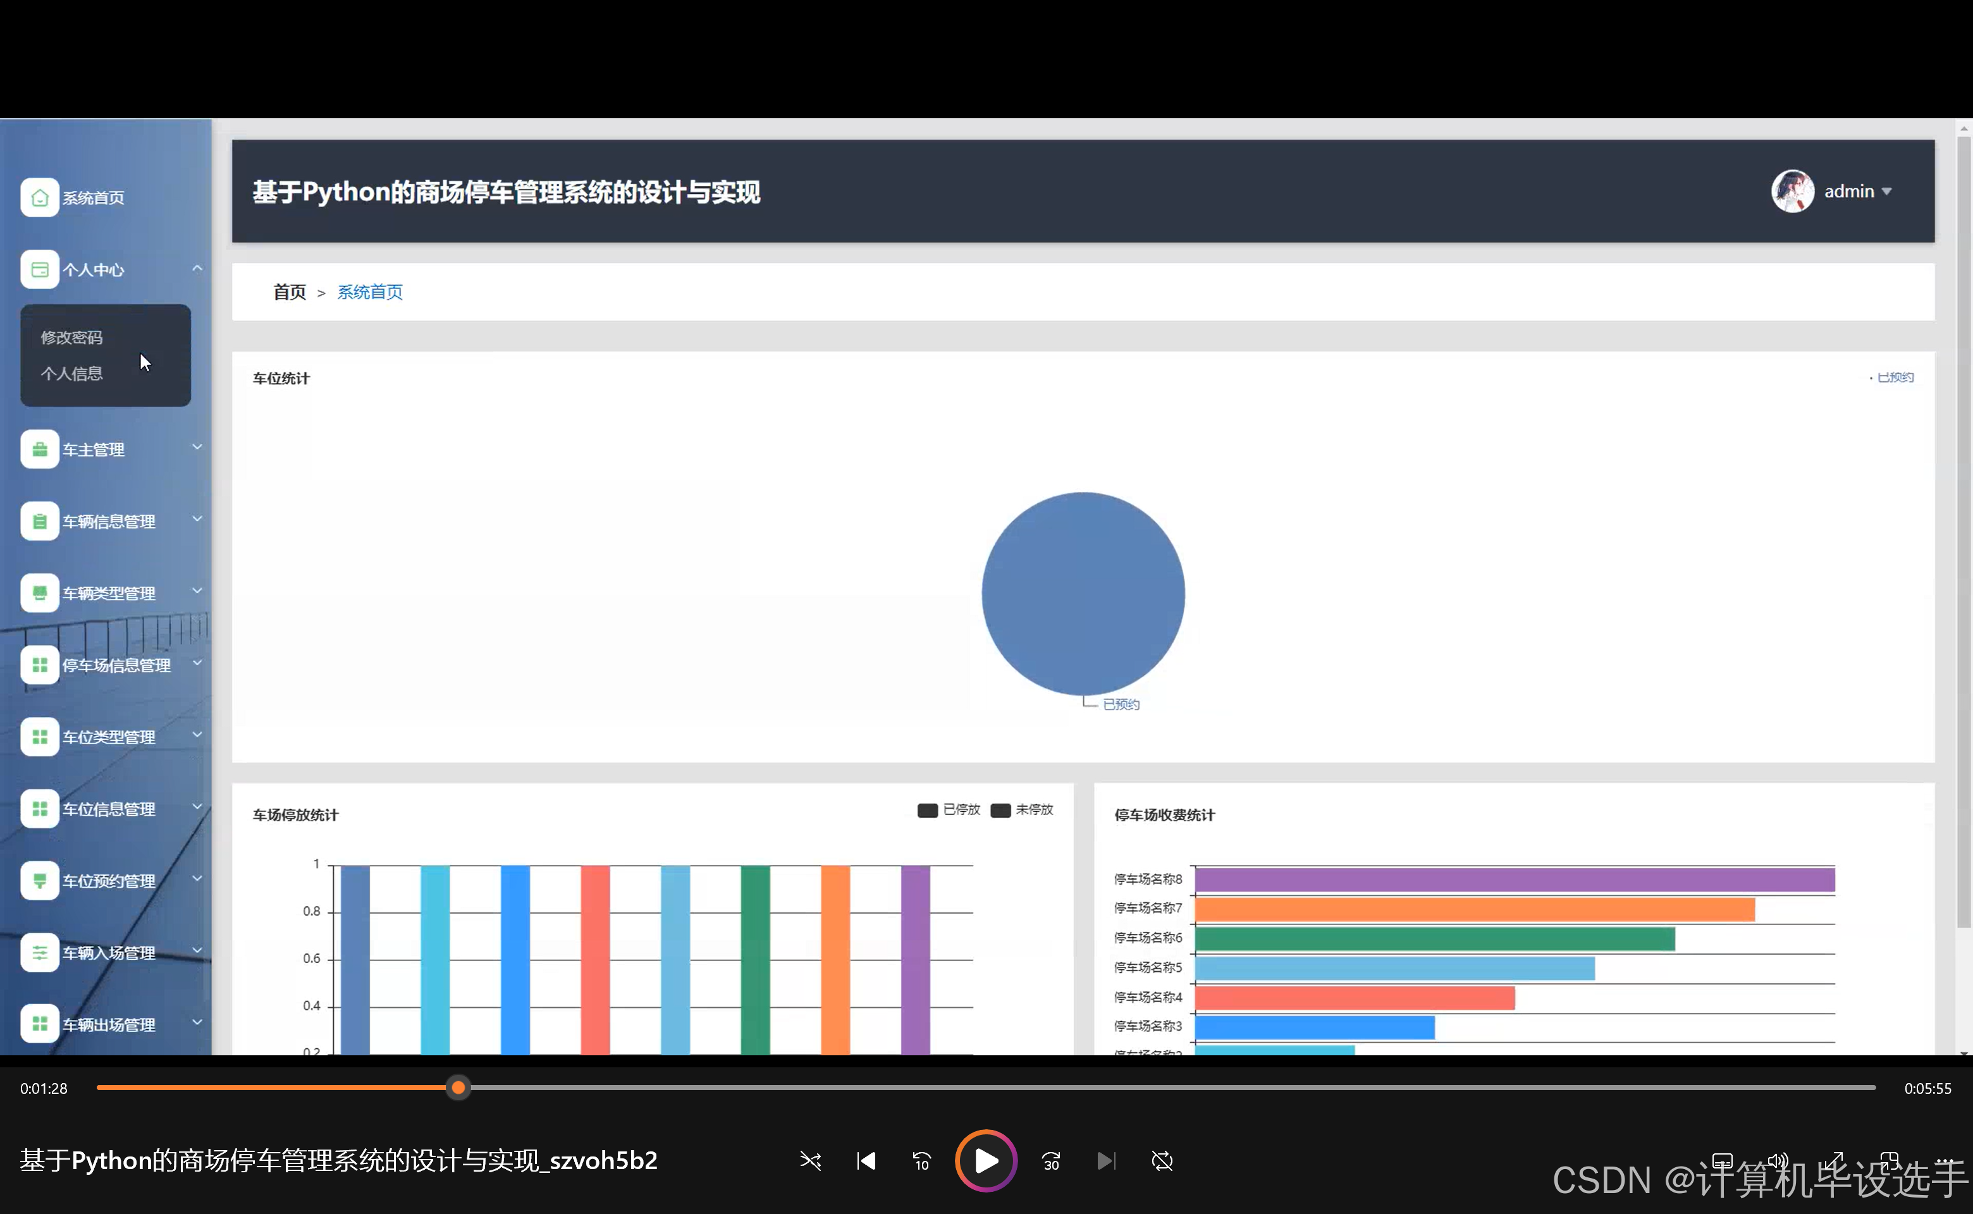Image resolution: width=1973 pixels, height=1214 pixels.
Task: Click the 车位预约管理 sidebar icon
Action: [39, 881]
